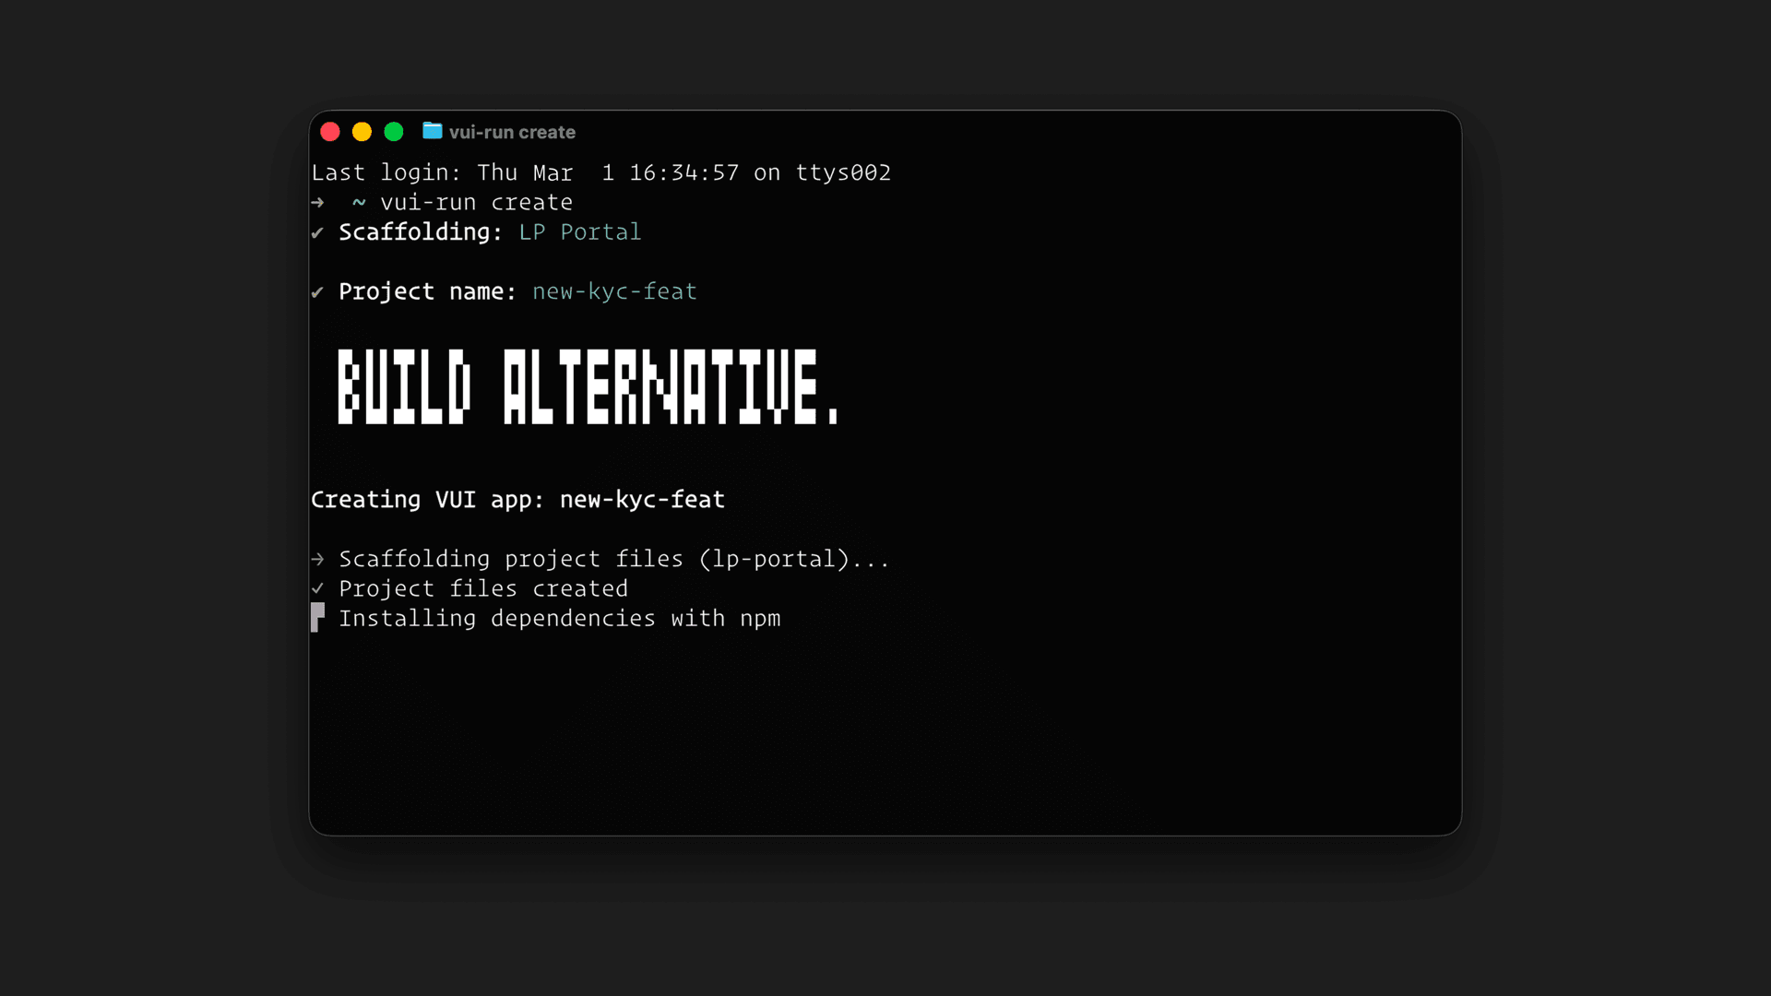1771x996 pixels.
Task: Click the checkmark beside 'Scaffolding:'
Action: (317, 232)
